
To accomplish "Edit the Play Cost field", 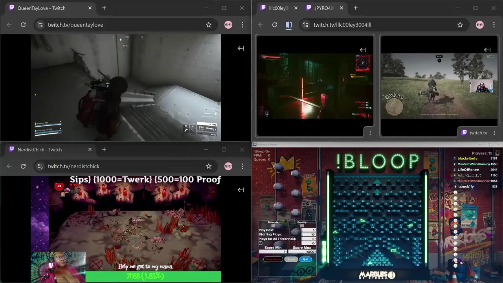I will 308,230.
